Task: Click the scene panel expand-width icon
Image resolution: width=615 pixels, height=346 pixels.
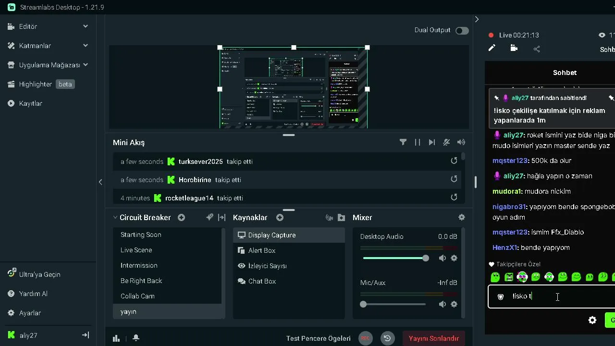Action: [x=221, y=218]
